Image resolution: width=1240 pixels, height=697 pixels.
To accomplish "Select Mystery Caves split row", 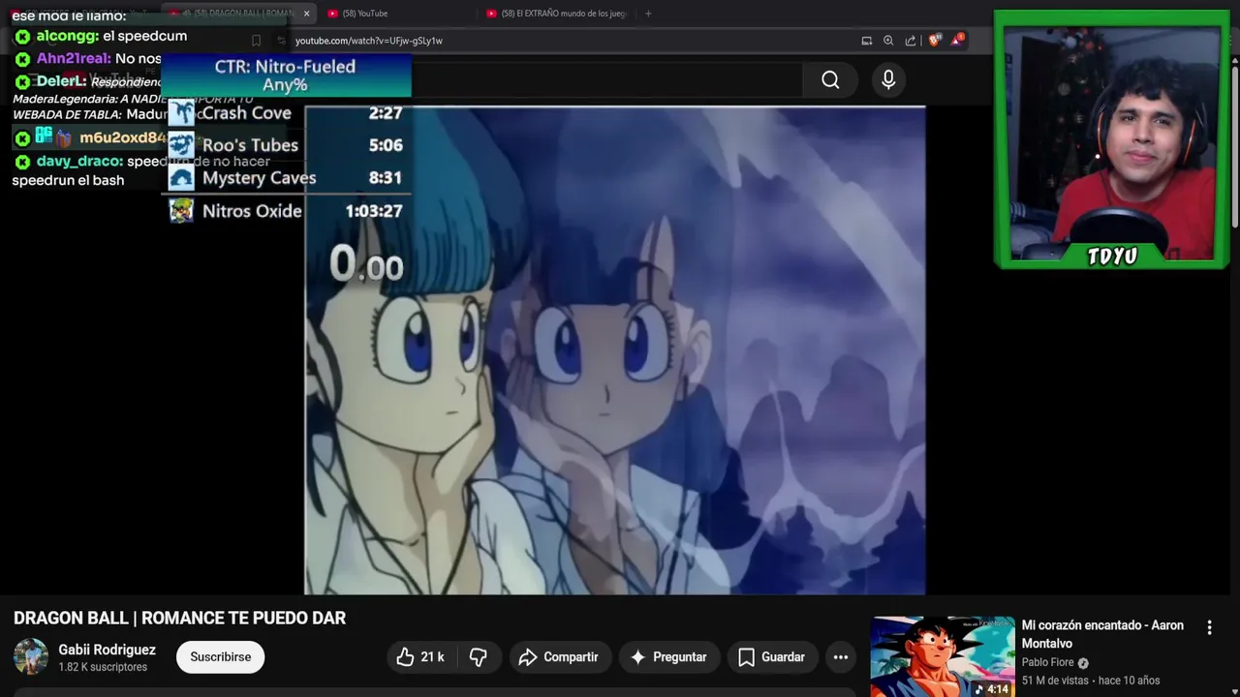I will coord(286,178).
